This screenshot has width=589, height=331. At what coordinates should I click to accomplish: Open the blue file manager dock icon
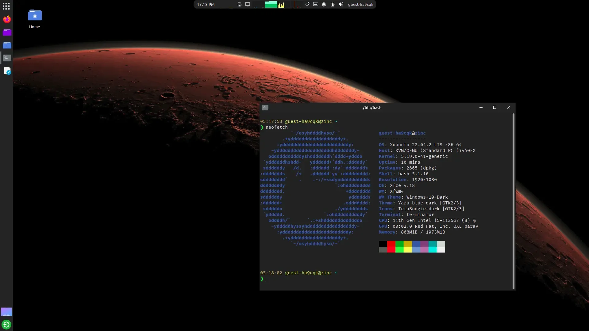(7, 45)
